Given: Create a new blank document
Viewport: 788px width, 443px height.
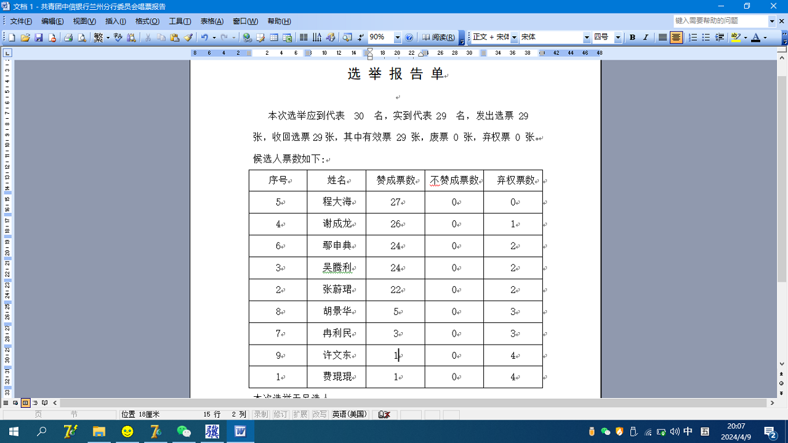Looking at the screenshot, I should 12,38.
